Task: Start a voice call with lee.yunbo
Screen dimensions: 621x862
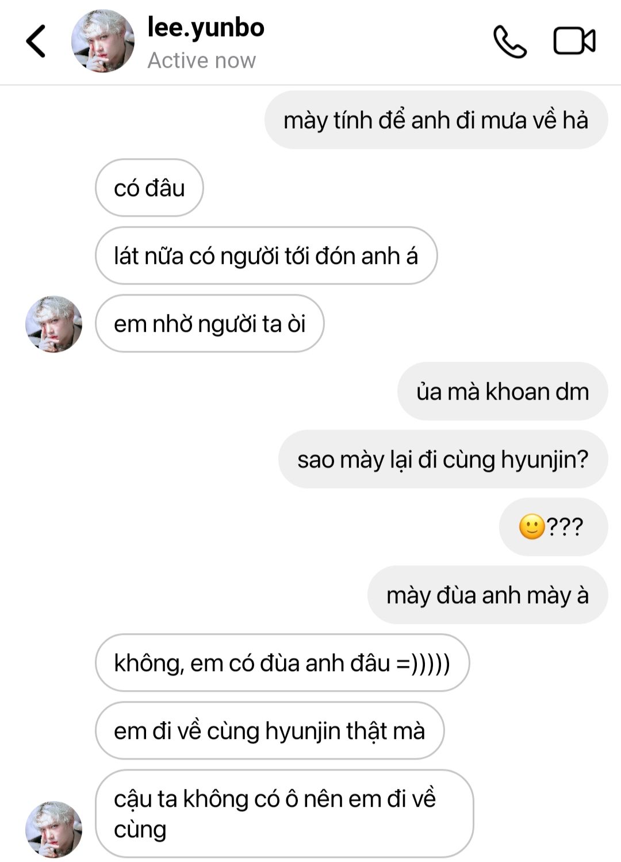Action: (x=509, y=41)
